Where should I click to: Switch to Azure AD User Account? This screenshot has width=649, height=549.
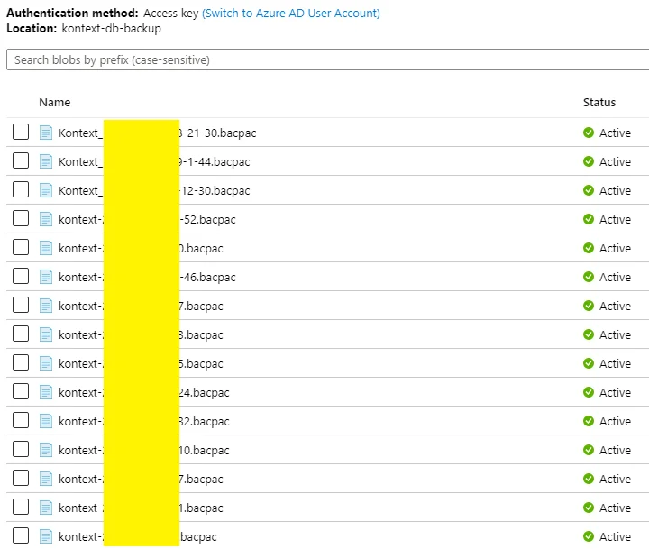click(x=291, y=14)
